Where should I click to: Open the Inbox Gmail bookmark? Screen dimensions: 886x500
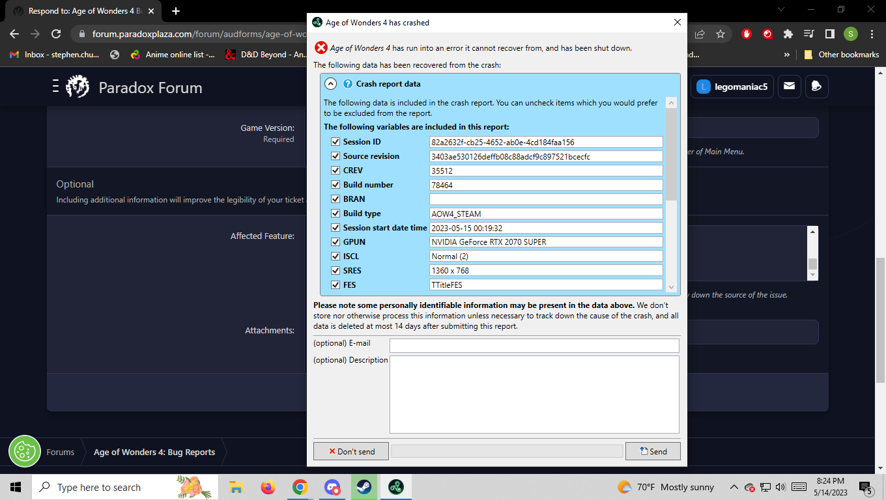pos(55,55)
